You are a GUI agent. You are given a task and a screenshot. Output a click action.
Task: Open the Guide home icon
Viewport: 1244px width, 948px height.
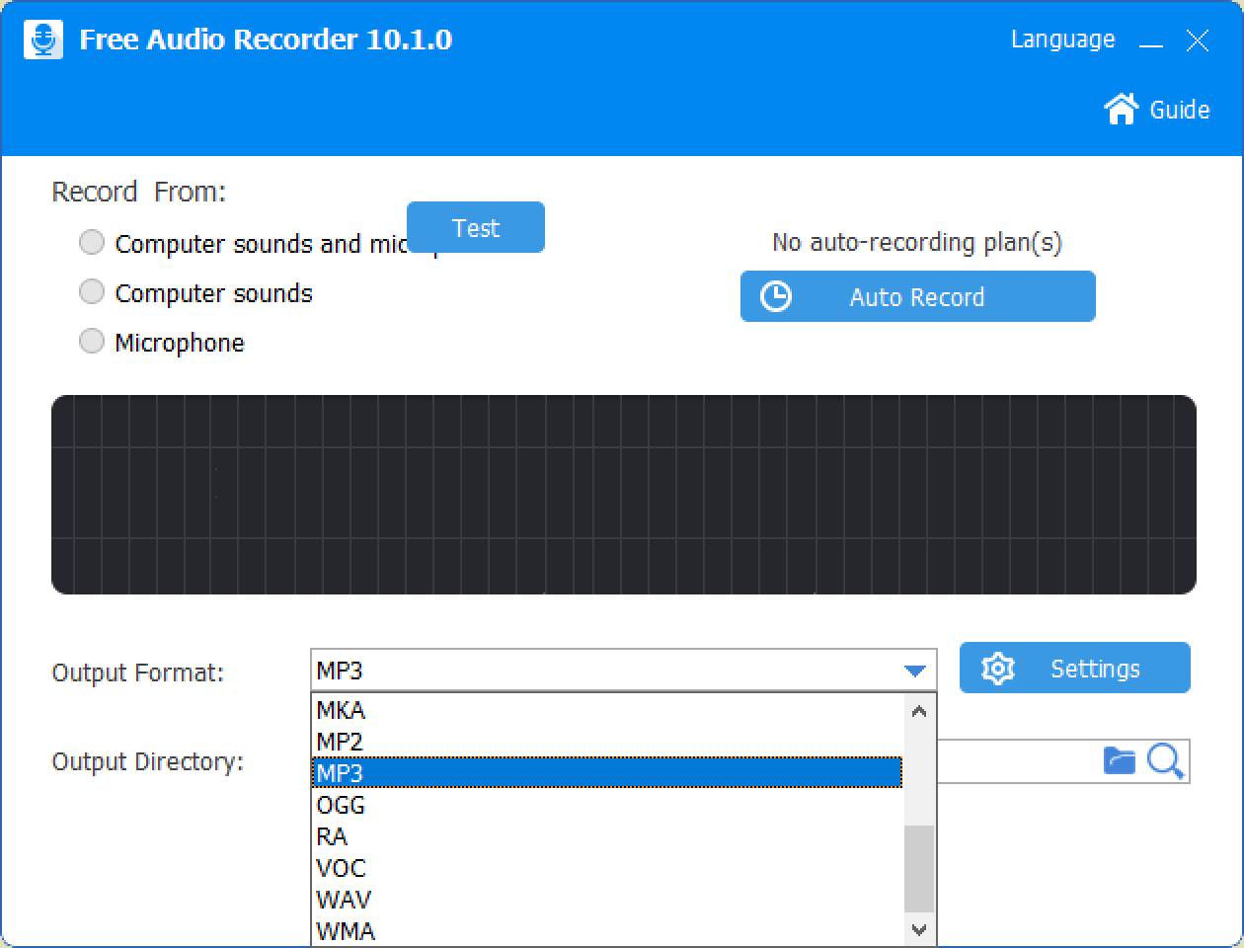pyautogui.click(x=1121, y=109)
